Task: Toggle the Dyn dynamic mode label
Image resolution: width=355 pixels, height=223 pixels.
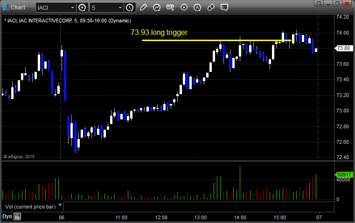Action: click(7, 216)
